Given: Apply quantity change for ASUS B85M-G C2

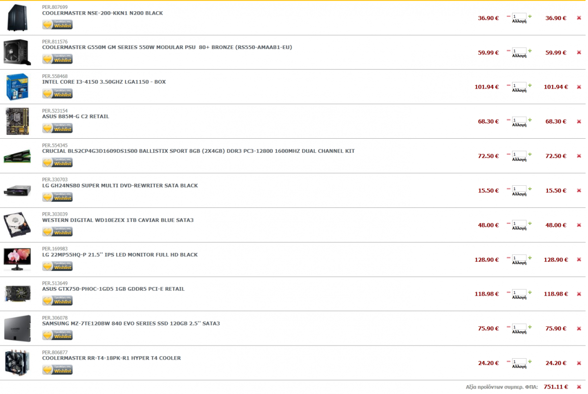Looking at the screenshot, I should (519, 125).
